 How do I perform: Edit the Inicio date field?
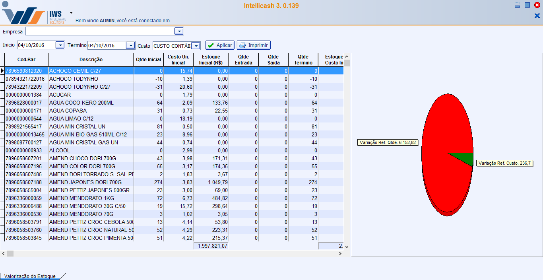pyautogui.click(x=37, y=45)
